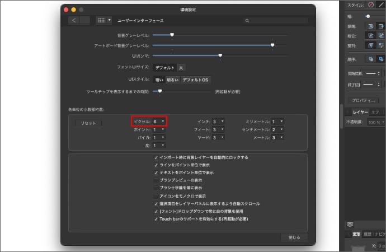This screenshot has height=252, width=386.
Task: Switch to the レイヤー tab
Action: (x=360, y=112)
